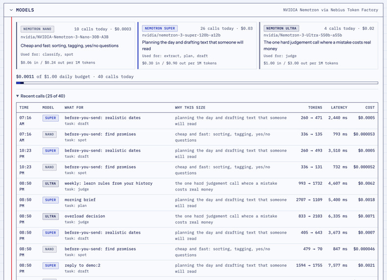Viewport: 387px width, 280px height.
Task: Collapse the Recent calls disclosure triangle
Action: point(18,96)
